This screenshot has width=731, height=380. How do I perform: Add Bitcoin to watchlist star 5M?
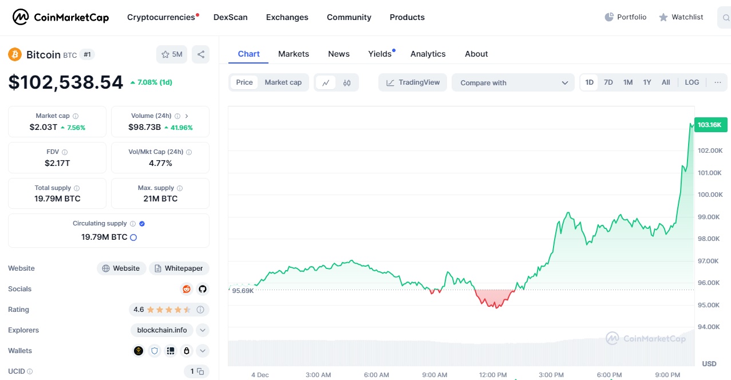[x=172, y=54]
